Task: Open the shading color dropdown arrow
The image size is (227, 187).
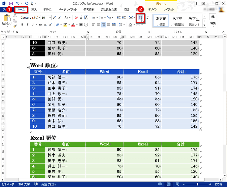Action: (x=134, y=25)
